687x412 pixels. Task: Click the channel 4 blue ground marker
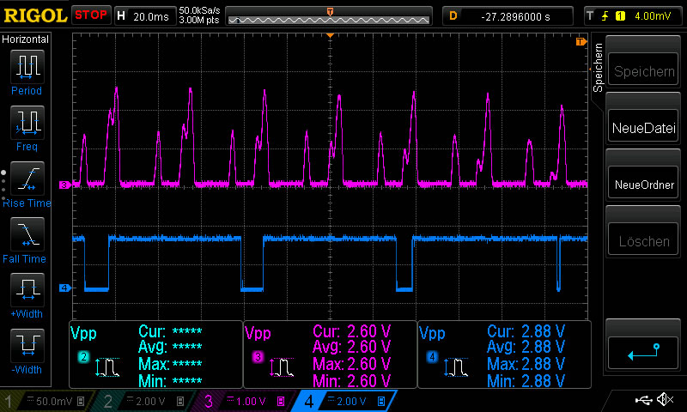click(x=64, y=288)
